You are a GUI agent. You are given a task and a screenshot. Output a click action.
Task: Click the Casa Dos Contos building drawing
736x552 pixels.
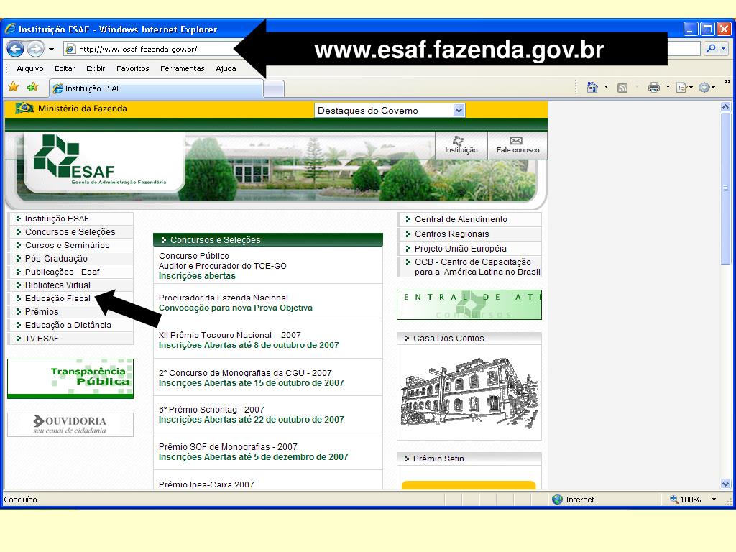pyautogui.click(x=469, y=393)
